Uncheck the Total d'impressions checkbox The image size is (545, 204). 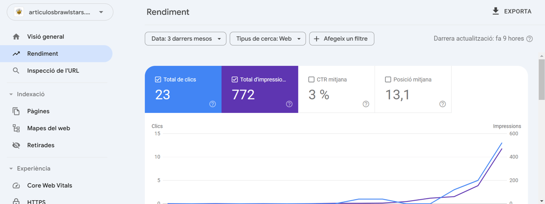click(x=234, y=80)
